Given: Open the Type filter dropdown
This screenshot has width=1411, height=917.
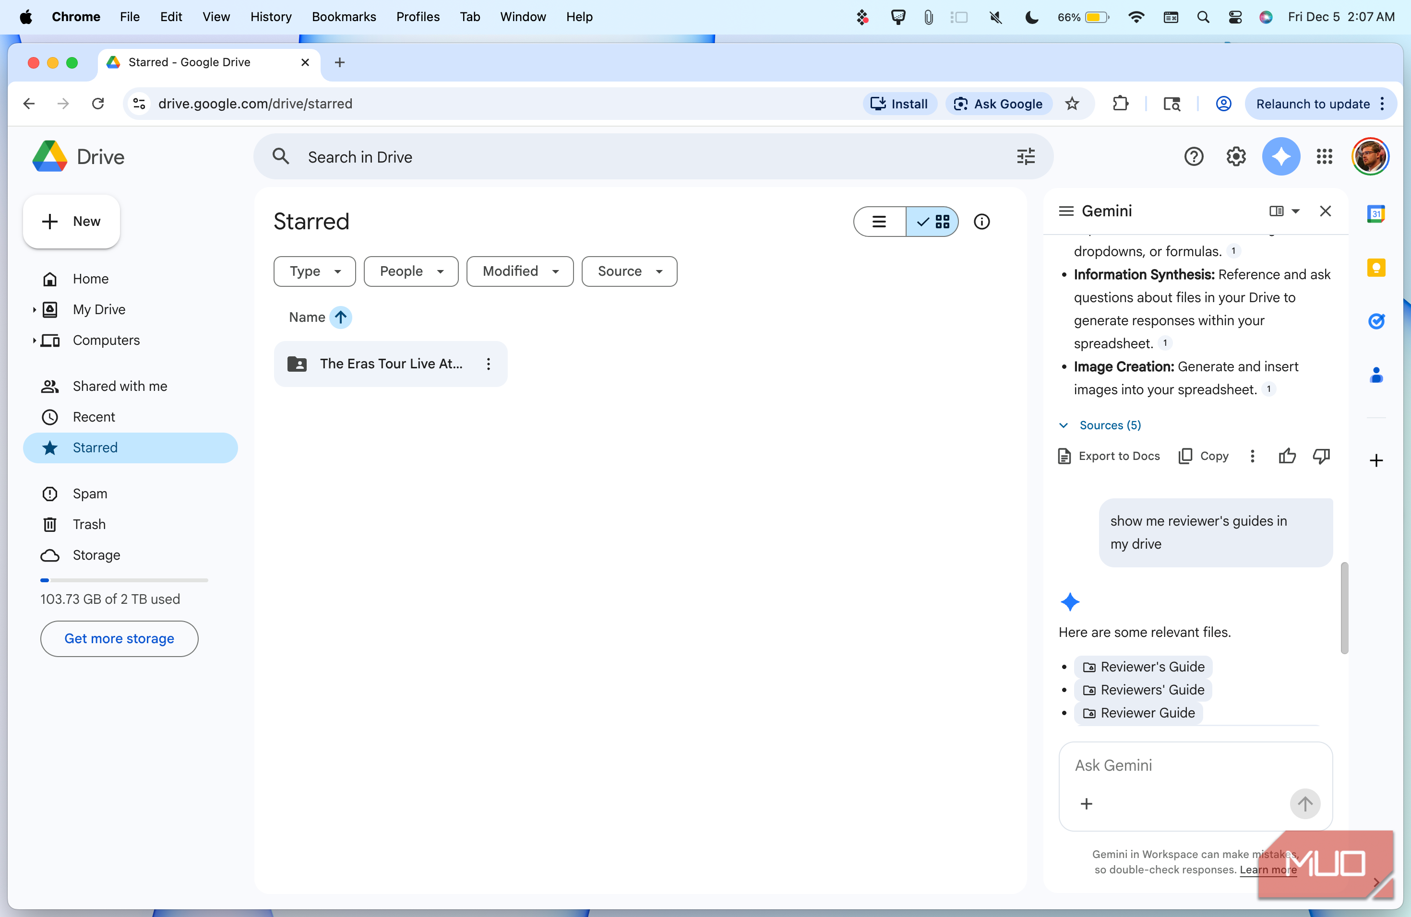Looking at the screenshot, I should click(314, 271).
